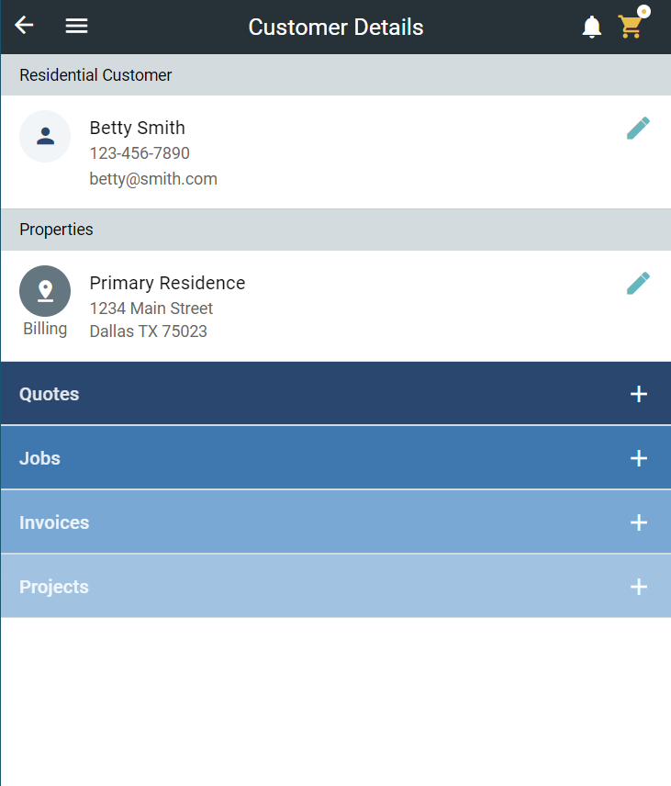Click Betty Smith's avatar icon
Viewport: 671px width, 786px height.
point(45,136)
